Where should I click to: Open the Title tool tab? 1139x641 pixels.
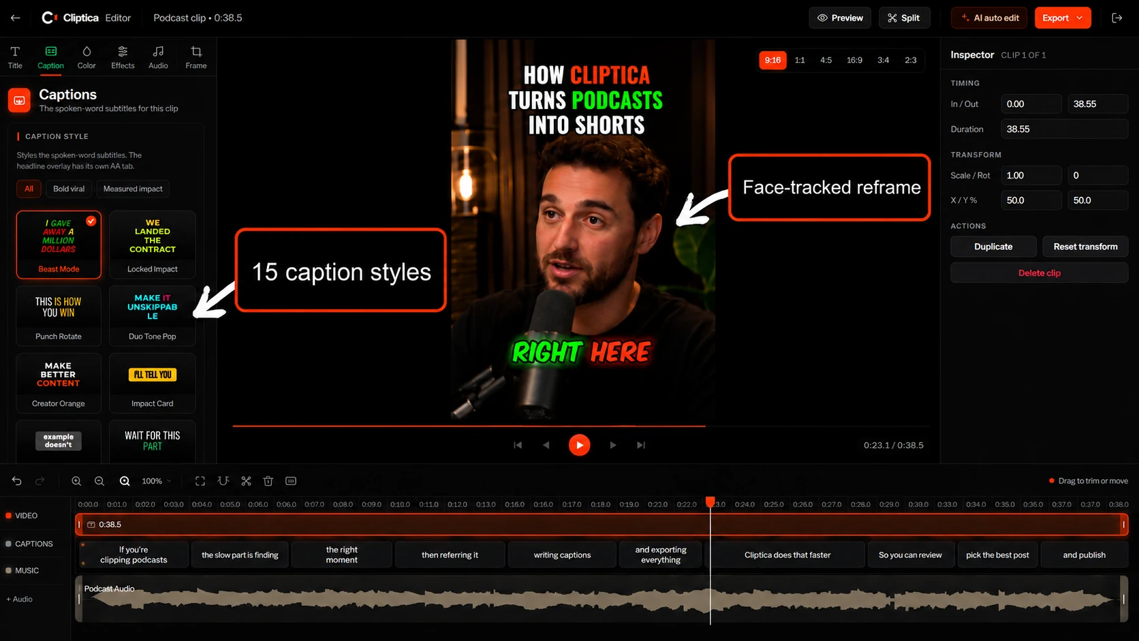[x=15, y=57]
